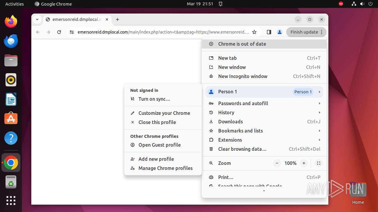Open the Help icon in dock
This screenshot has height=212, width=378.
click(x=11, y=138)
